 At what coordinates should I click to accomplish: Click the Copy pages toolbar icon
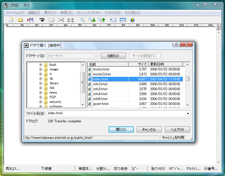click(x=51, y=20)
